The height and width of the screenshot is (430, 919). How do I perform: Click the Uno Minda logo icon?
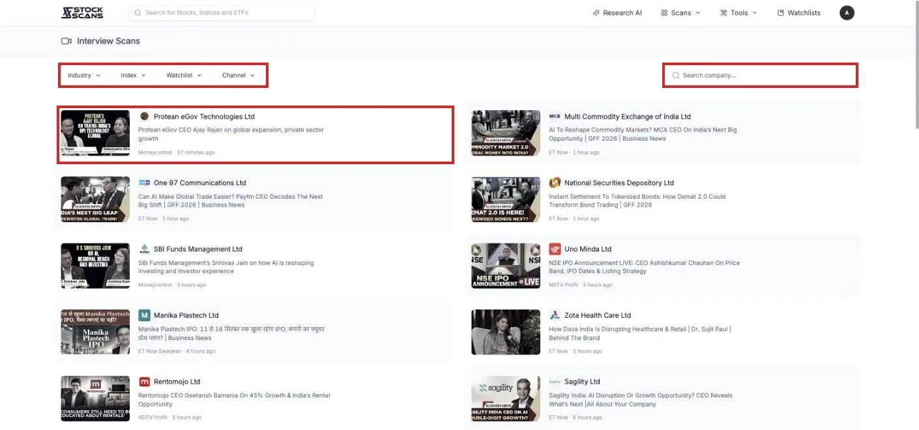(x=555, y=249)
